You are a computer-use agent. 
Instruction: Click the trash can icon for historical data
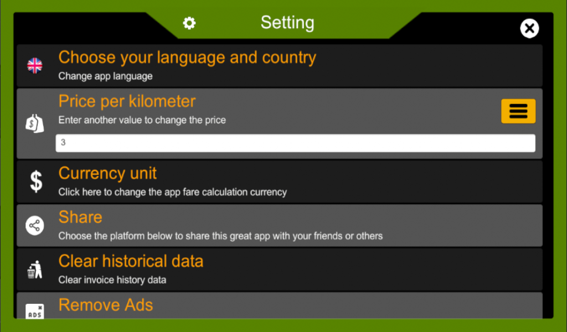35,269
